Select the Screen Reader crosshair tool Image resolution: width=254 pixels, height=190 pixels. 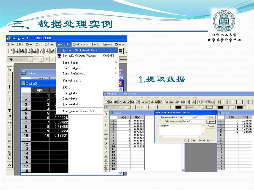coord(10,87)
